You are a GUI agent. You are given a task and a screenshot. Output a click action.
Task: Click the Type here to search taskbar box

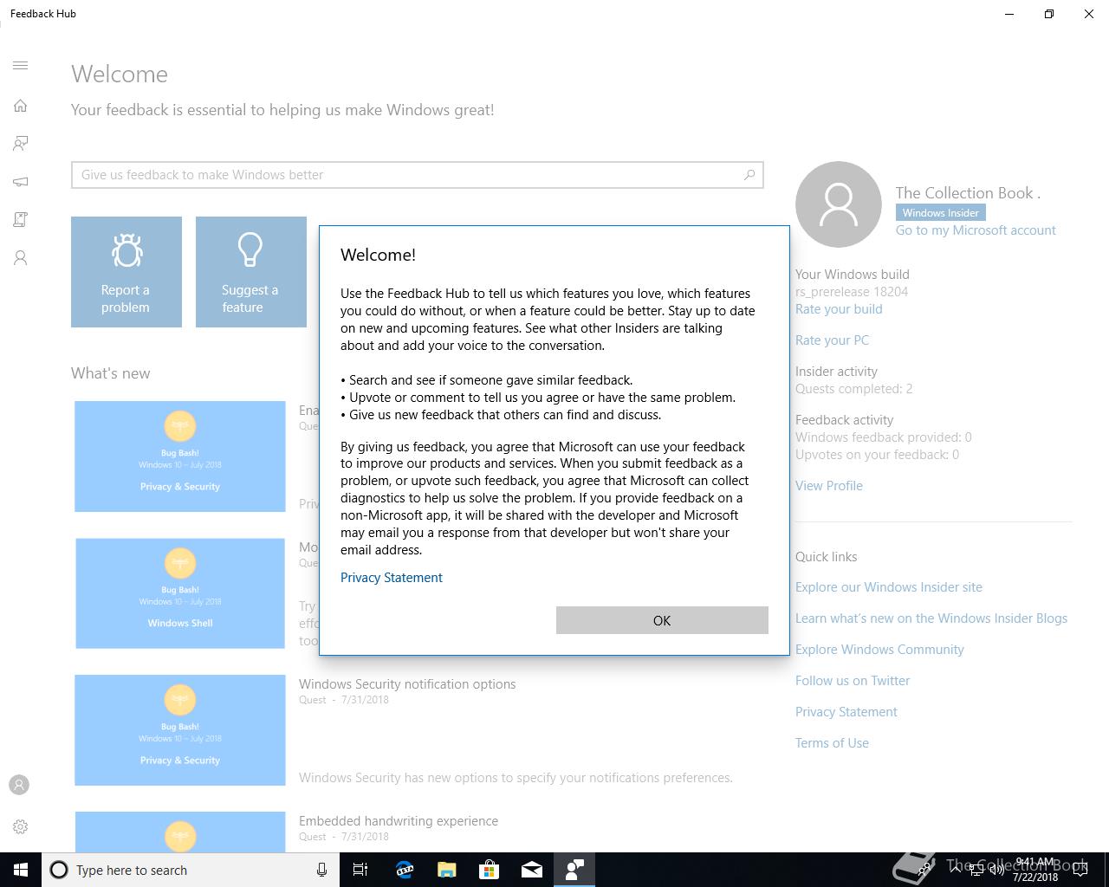click(x=189, y=870)
